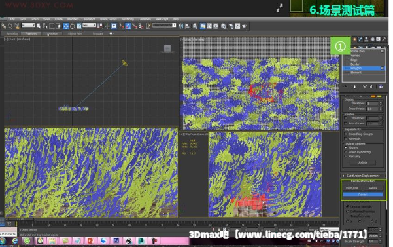Open the Rendering menu

128,19
